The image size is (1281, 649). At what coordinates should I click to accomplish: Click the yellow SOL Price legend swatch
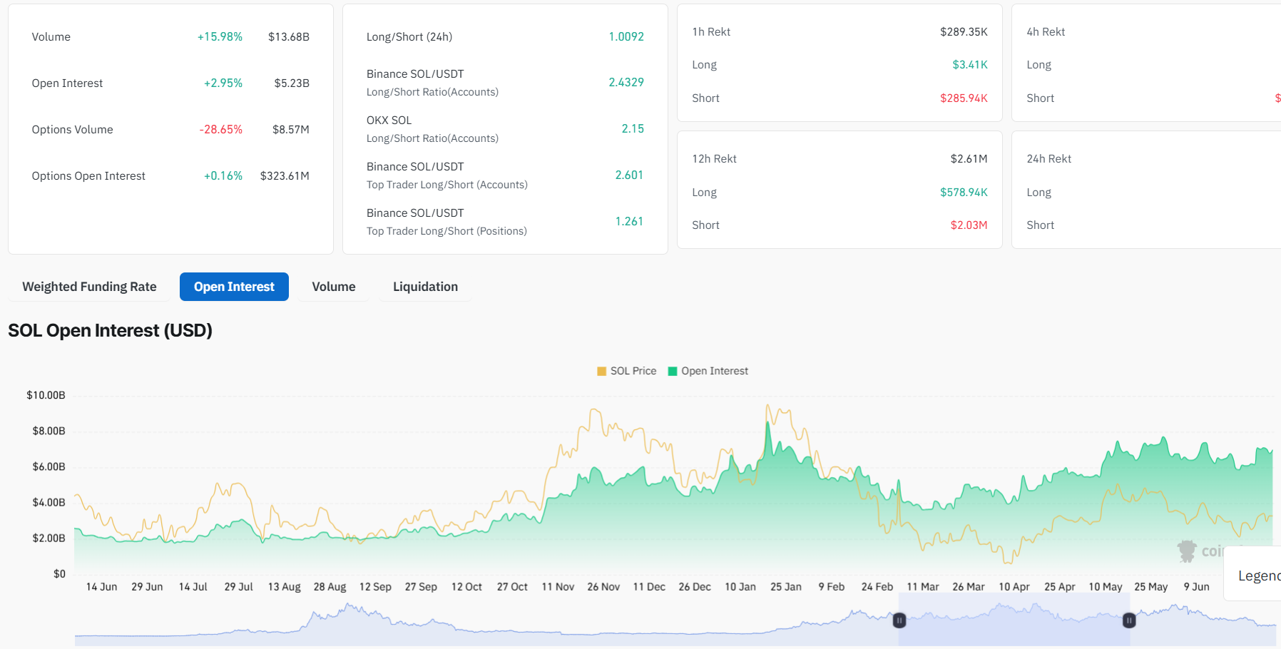click(x=601, y=372)
